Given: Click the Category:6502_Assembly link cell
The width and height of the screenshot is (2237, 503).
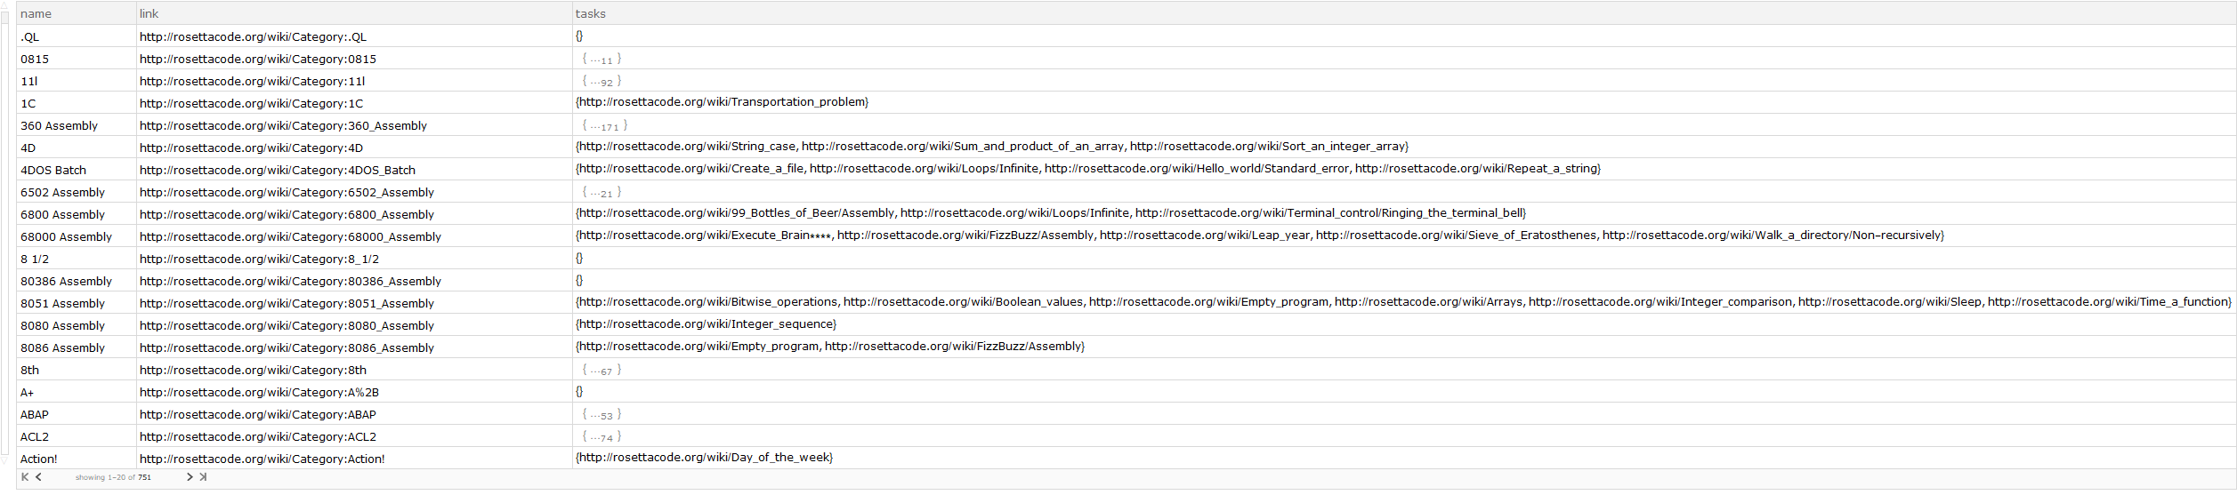Looking at the screenshot, I should click(x=354, y=192).
